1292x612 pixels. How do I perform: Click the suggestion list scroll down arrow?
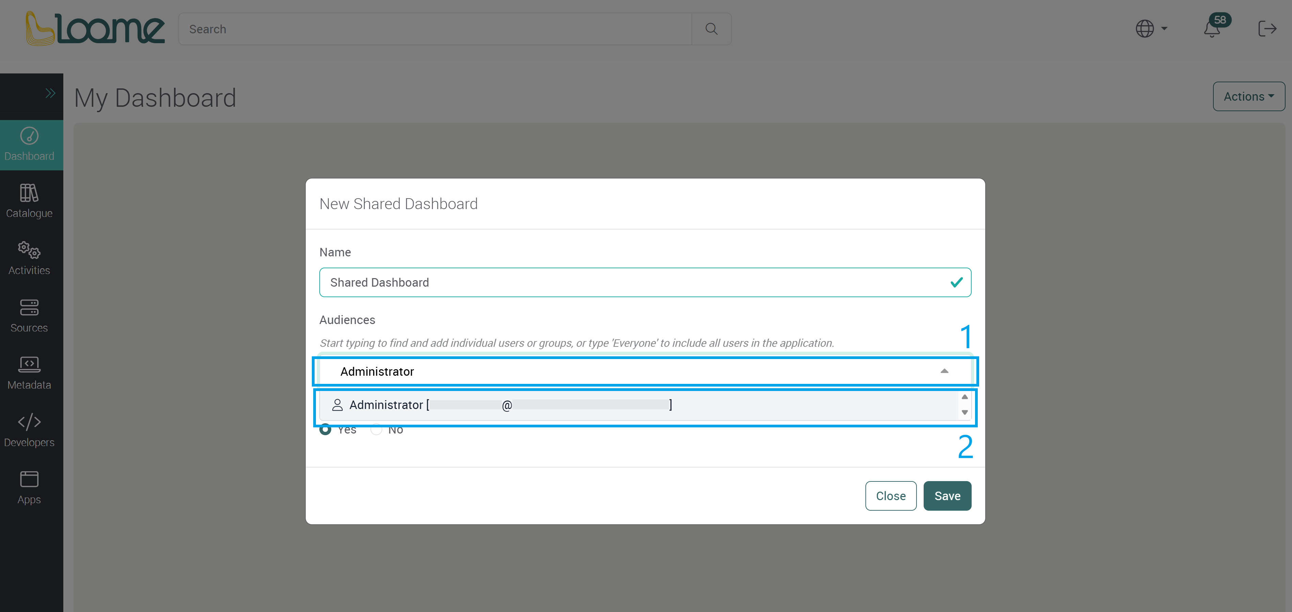point(964,412)
